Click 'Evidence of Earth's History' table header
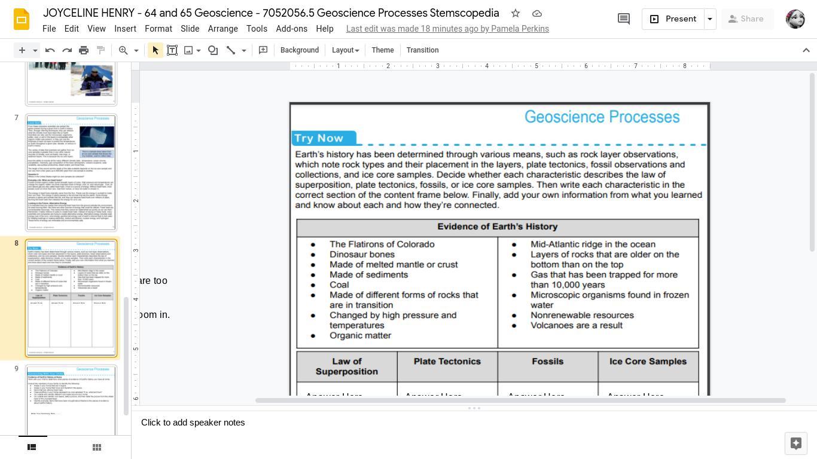Viewport: 817px width, 459px height. [x=498, y=227]
